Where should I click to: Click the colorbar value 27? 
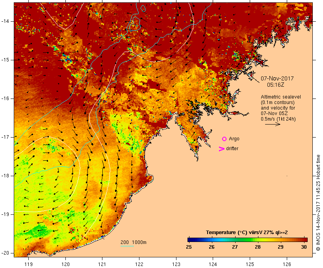235,247
